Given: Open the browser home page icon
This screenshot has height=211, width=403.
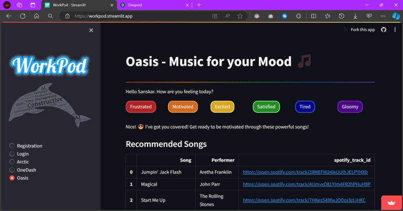Looking at the screenshot, I should pyautogui.click(x=36, y=16).
